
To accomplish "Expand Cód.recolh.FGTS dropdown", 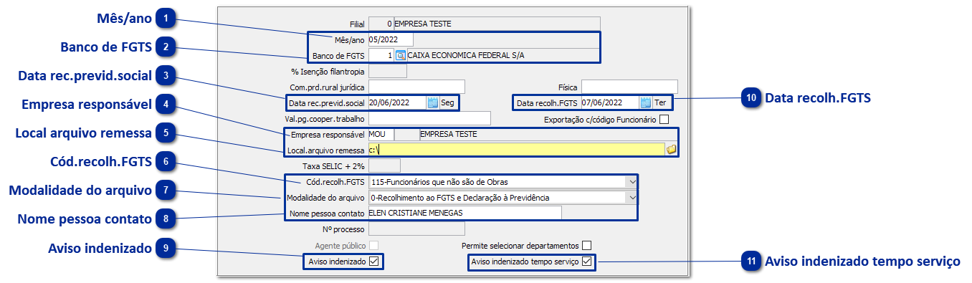I will (x=632, y=181).
